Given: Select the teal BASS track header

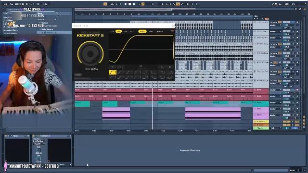Looking at the screenshot, I should (261, 104).
